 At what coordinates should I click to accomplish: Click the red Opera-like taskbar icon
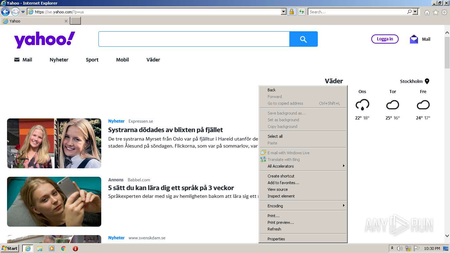[75, 248]
